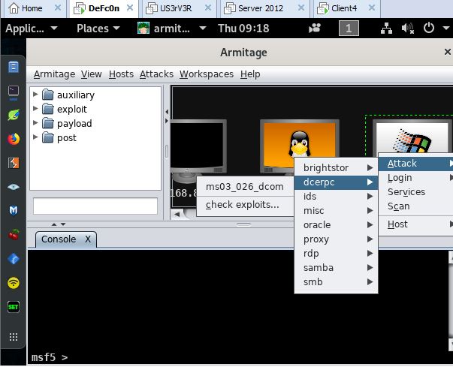
Task: Open the Attacks menu
Action: (156, 74)
